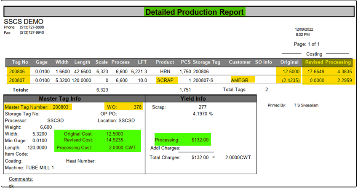The width and height of the screenshot is (358, 189).
Task: Select the report date 12/09/2022
Action: pos(304,29)
